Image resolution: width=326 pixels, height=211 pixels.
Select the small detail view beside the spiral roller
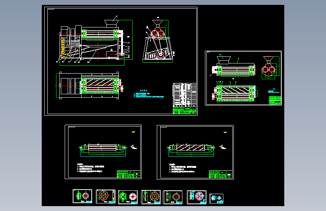pos(223,147)
